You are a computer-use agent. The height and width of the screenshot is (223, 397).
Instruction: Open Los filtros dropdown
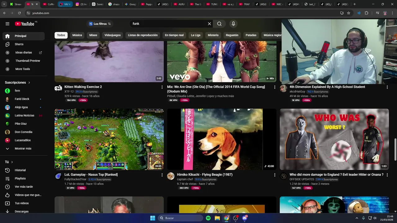click(x=100, y=24)
